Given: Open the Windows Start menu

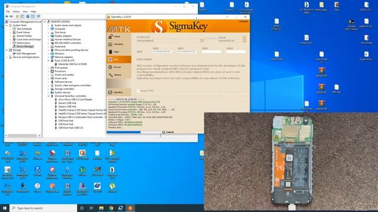Looking at the screenshot, I should pyautogui.click(x=5, y=208).
